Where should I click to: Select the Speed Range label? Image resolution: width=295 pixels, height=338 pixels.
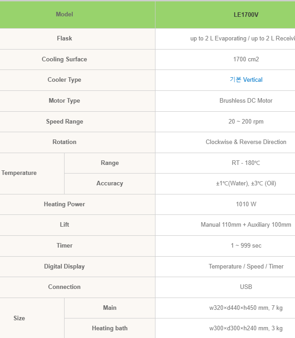pyautogui.click(x=65, y=122)
